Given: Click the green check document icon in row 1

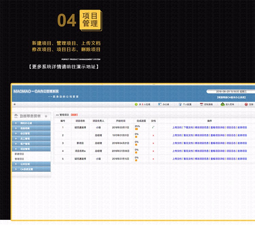Looking at the screenshot, I should coord(153,127).
